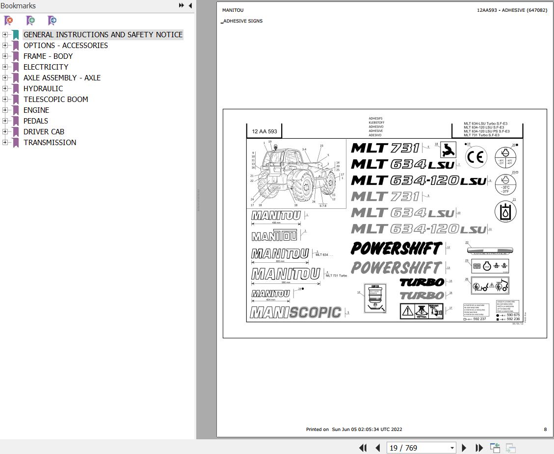This screenshot has height=454, width=554.
Task: Click the '_ADHESIVE SIGNS' heading text
Action: [x=242, y=21]
